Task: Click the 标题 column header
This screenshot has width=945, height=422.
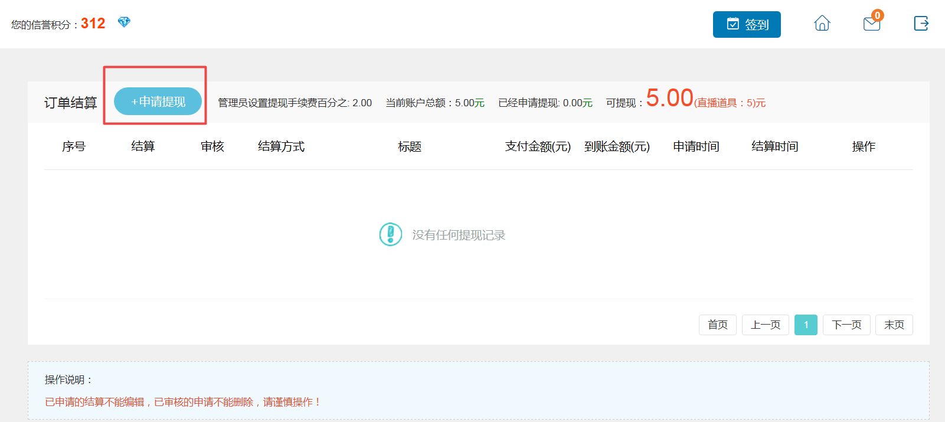Action: coord(410,146)
